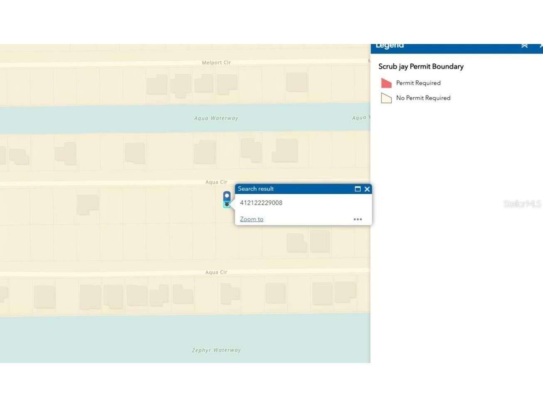Click the blue map pin marker

click(227, 196)
